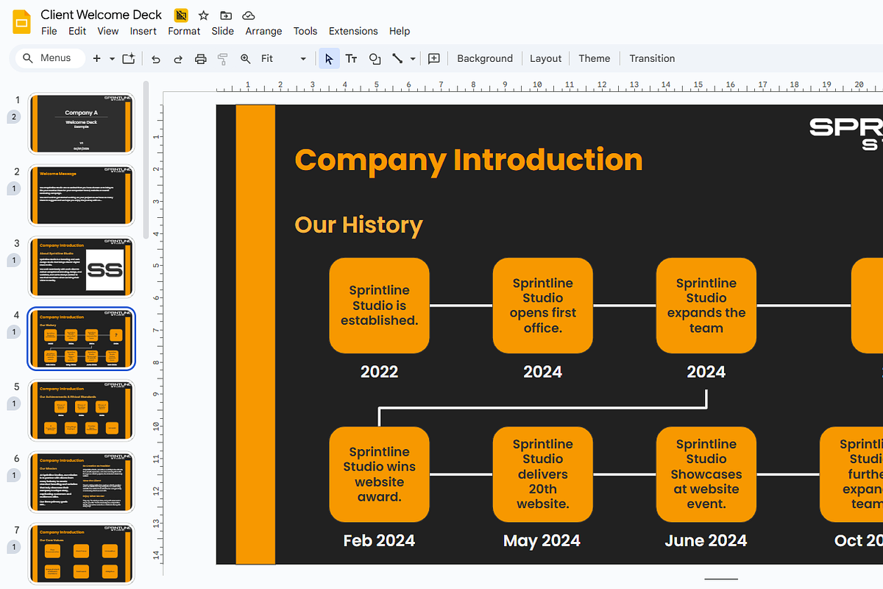Open comment badge on slide 1
The width and height of the screenshot is (883, 589).
[x=14, y=116]
